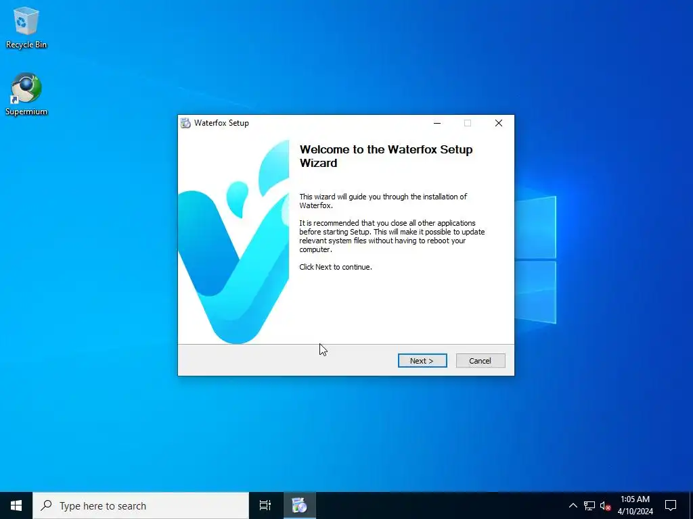Open Task View from the taskbar

265,505
